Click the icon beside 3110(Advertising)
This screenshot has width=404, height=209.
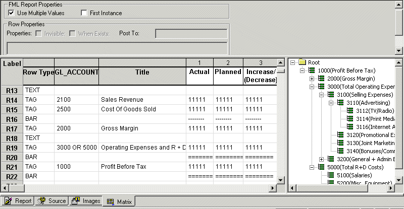pos(340,102)
